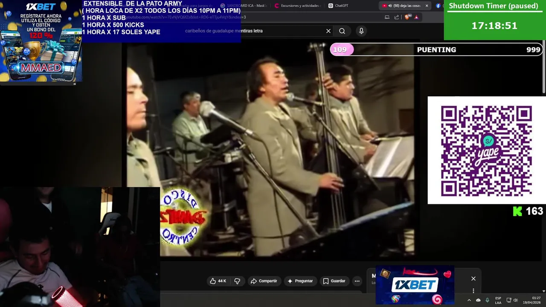Image resolution: width=546 pixels, height=307 pixels.
Task: Open Brave Shields lion icon
Action: (x=407, y=17)
